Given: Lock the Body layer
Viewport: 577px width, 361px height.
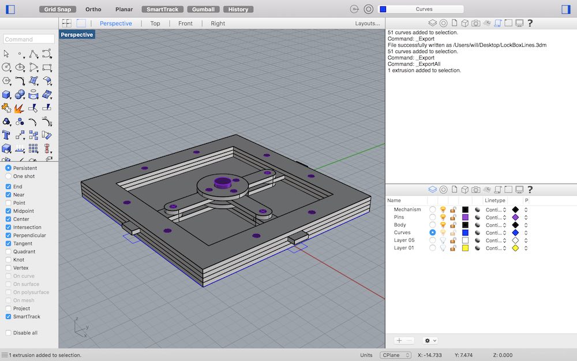Looking at the screenshot, I should tap(453, 225).
